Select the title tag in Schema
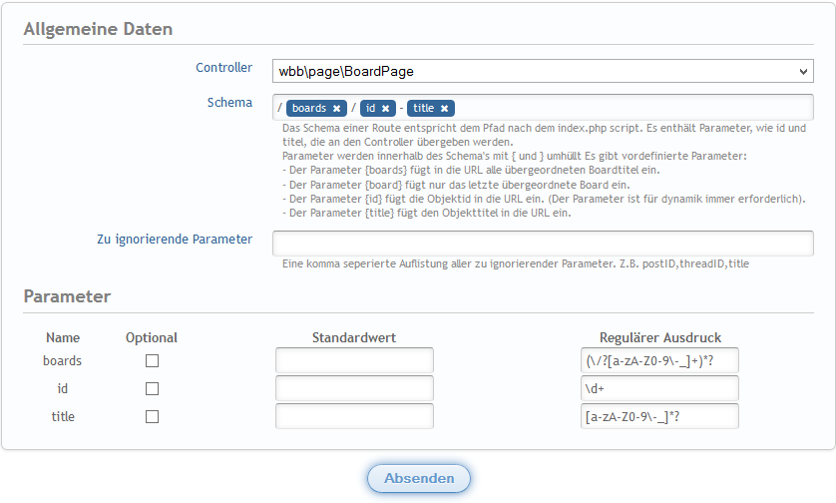The image size is (836, 503). pyautogui.click(x=424, y=108)
